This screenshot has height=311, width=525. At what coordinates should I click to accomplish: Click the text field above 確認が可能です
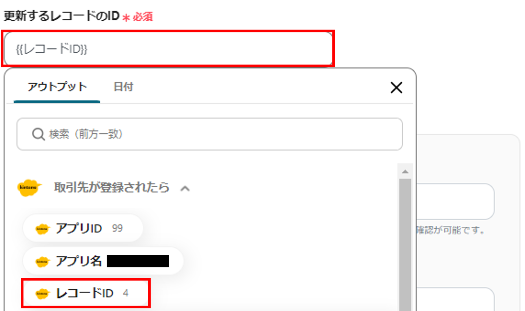point(455,201)
